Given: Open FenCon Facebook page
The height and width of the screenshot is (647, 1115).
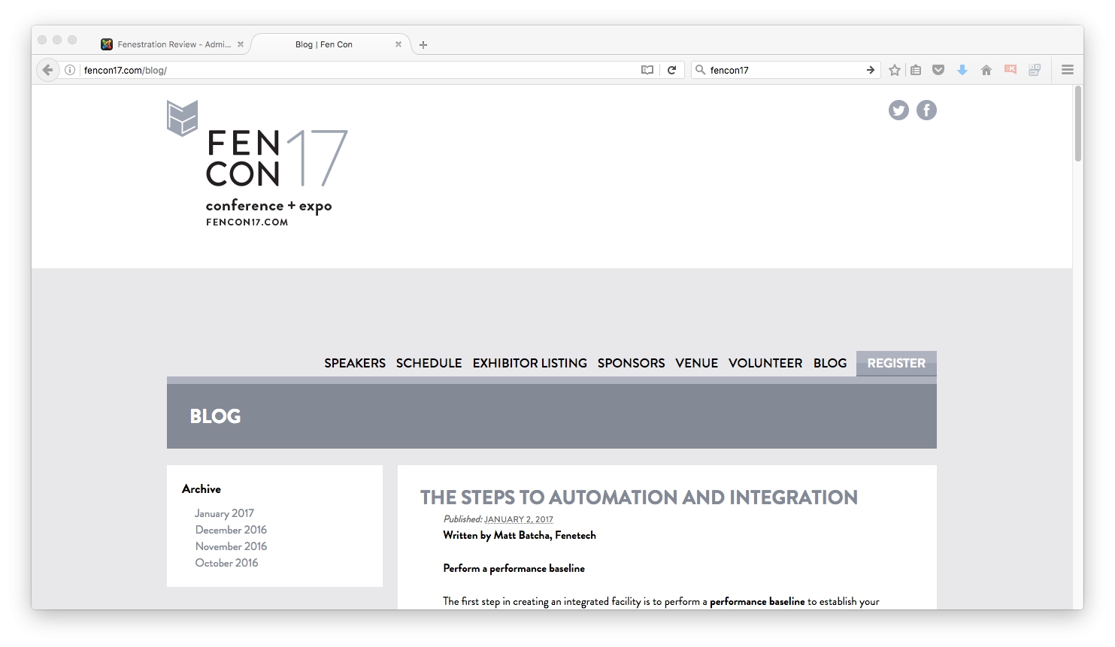Looking at the screenshot, I should click(x=926, y=110).
